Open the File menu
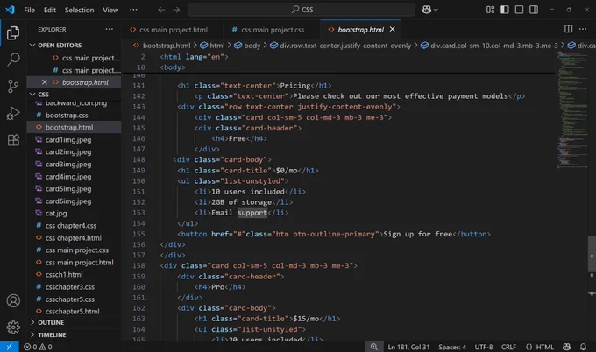596x352 pixels. click(x=29, y=10)
